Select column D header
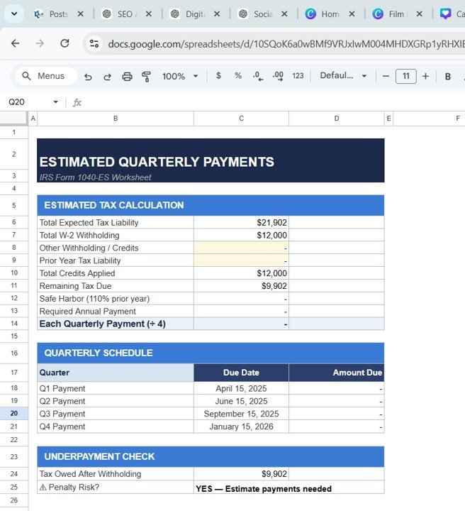The width and height of the screenshot is (465, 511). pyautogui.click(x=337, y=119)
